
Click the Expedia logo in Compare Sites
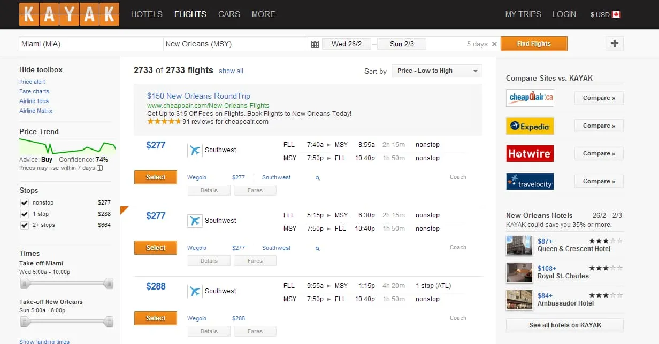pos(530,126)
